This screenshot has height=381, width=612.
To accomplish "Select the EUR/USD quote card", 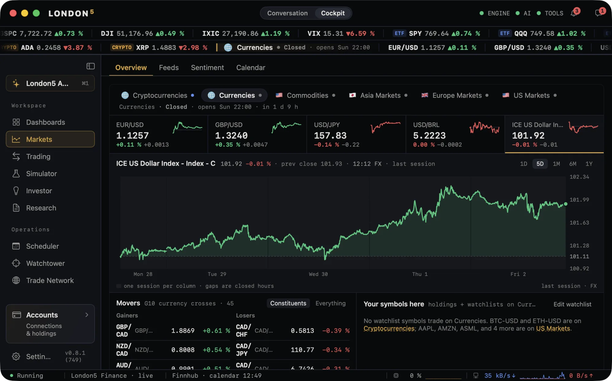I will 159,134.
